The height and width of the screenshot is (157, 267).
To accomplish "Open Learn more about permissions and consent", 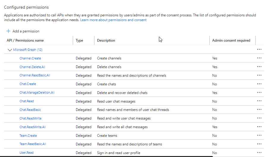I will 113,20.
